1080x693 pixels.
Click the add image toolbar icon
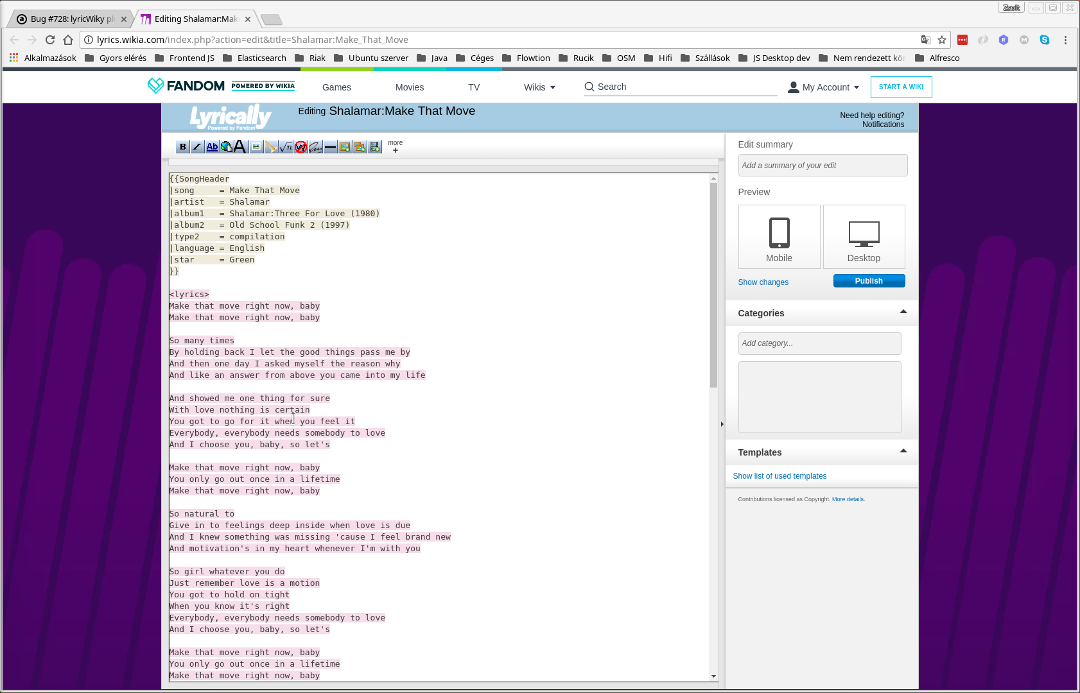(345, 147)
